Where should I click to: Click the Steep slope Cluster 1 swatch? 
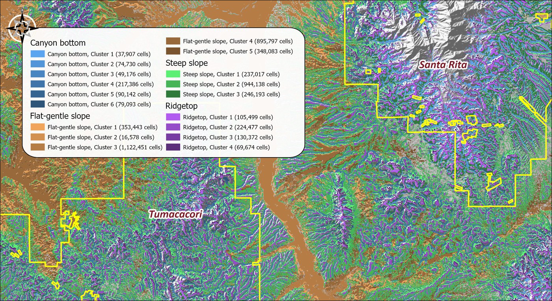tap(173, 74)
